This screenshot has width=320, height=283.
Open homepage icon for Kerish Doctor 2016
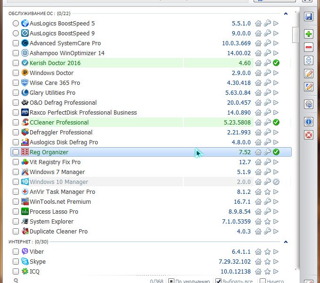point(258,63)
